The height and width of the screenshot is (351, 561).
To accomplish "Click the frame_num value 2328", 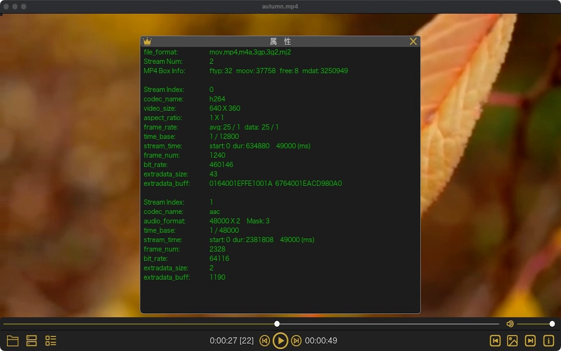I will [217, 249].
